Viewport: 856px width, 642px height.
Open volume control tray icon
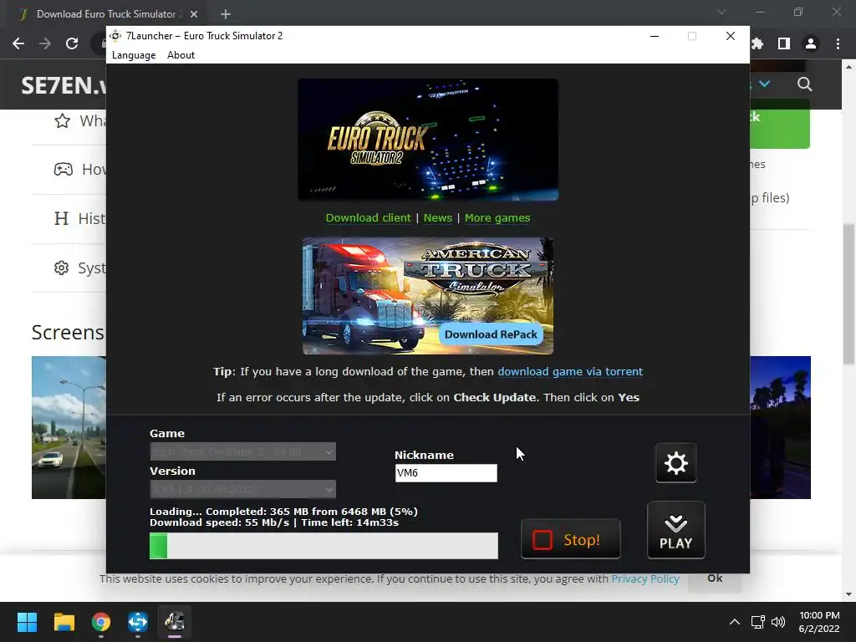778,622
